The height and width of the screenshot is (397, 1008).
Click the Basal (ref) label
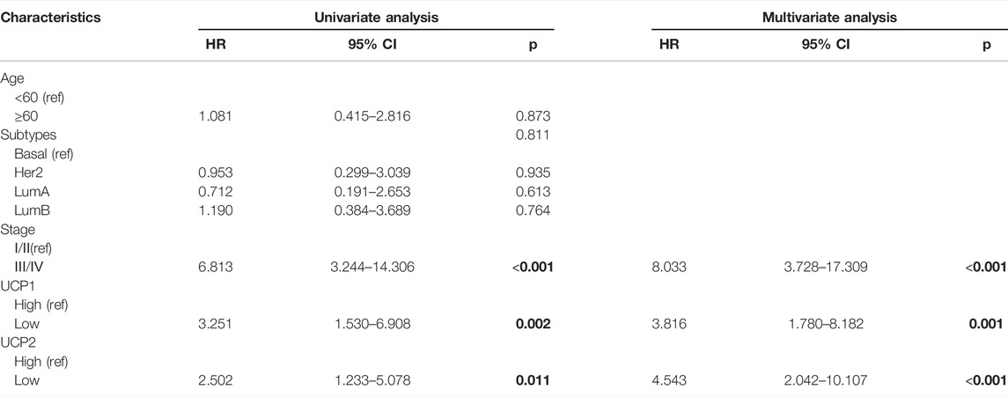[40, 154]
